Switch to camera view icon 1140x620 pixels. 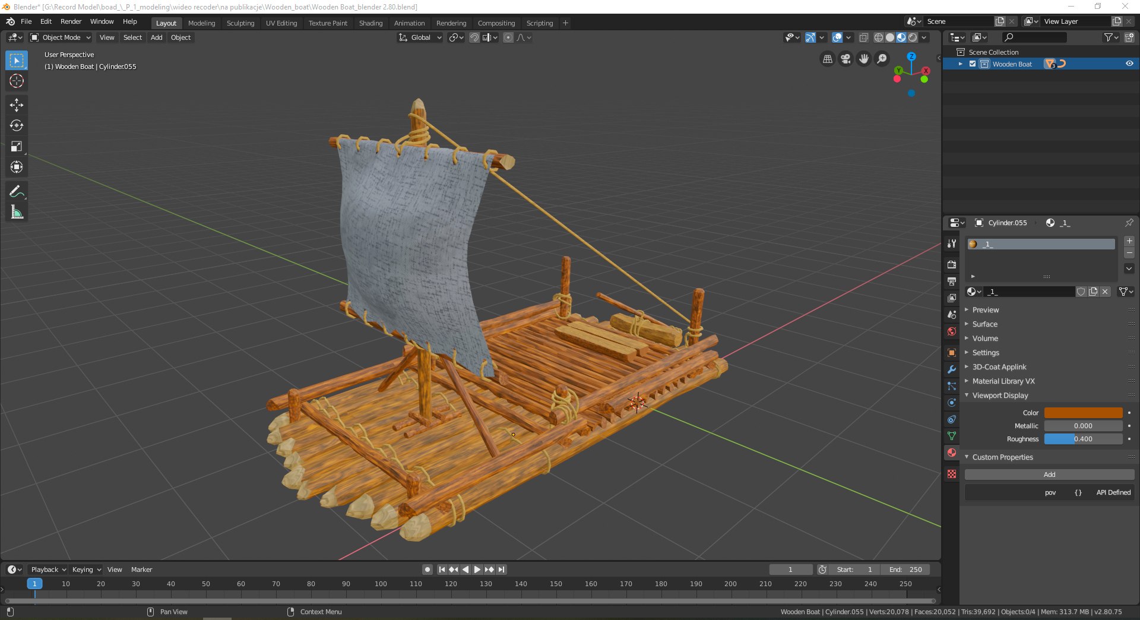[x=845, y=59]
